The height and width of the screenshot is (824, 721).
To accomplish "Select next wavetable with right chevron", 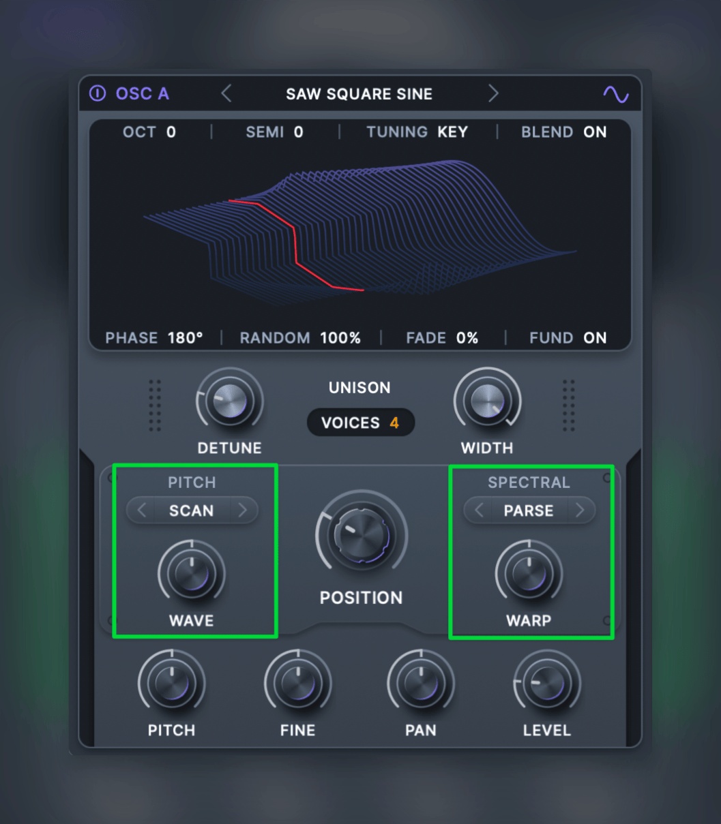I will [x=493, y=93].
